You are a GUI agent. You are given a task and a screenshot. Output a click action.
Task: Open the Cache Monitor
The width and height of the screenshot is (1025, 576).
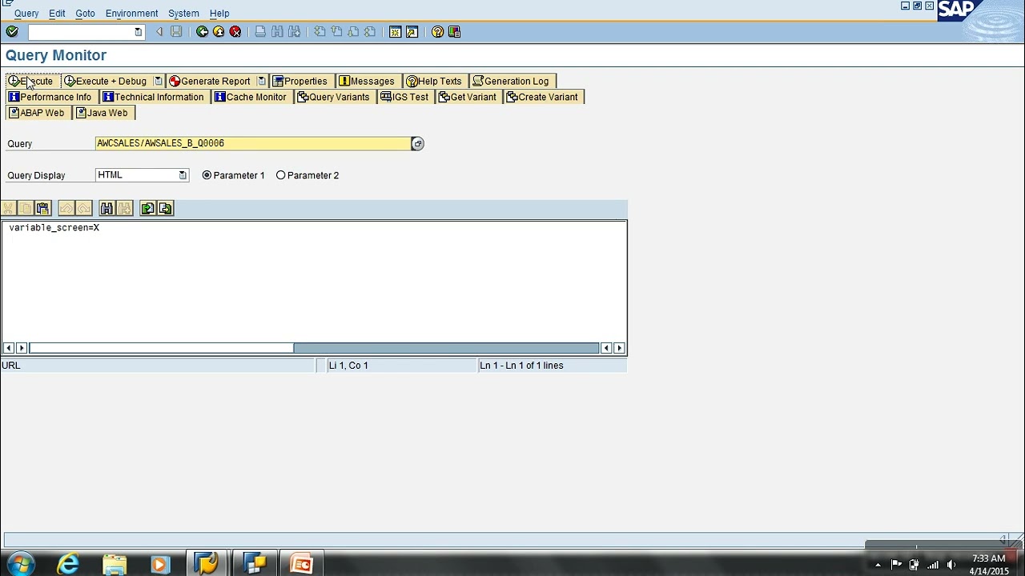251,97
